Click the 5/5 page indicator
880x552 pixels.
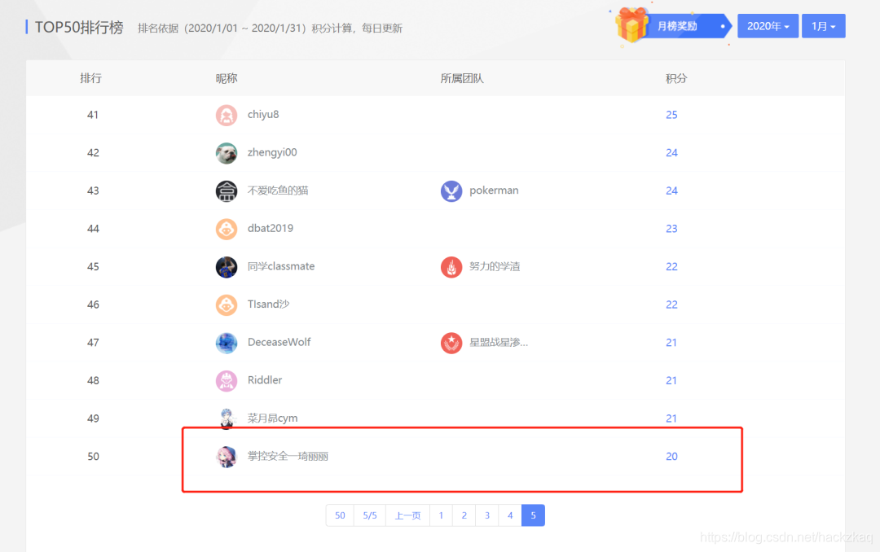(x=370, y=515)
